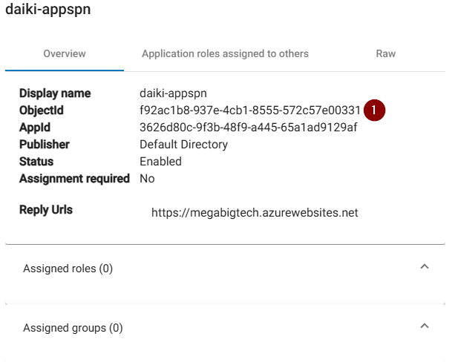Viewport: 458px width, 362px height.
Task: Click the AppId value 3626d80c
Action: click(248, 128)
